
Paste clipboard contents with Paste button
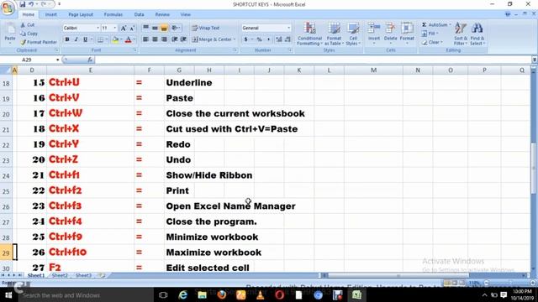pos(10,34)
